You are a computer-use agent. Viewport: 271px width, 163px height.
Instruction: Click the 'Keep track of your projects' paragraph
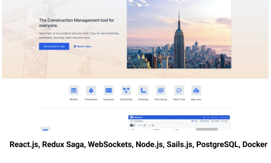[79, 36]
